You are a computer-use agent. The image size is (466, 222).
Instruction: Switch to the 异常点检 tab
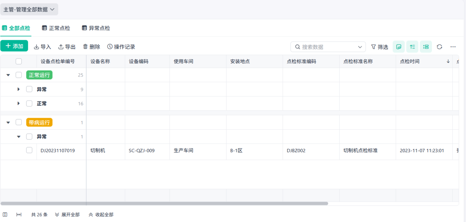[x=96, y=28]
